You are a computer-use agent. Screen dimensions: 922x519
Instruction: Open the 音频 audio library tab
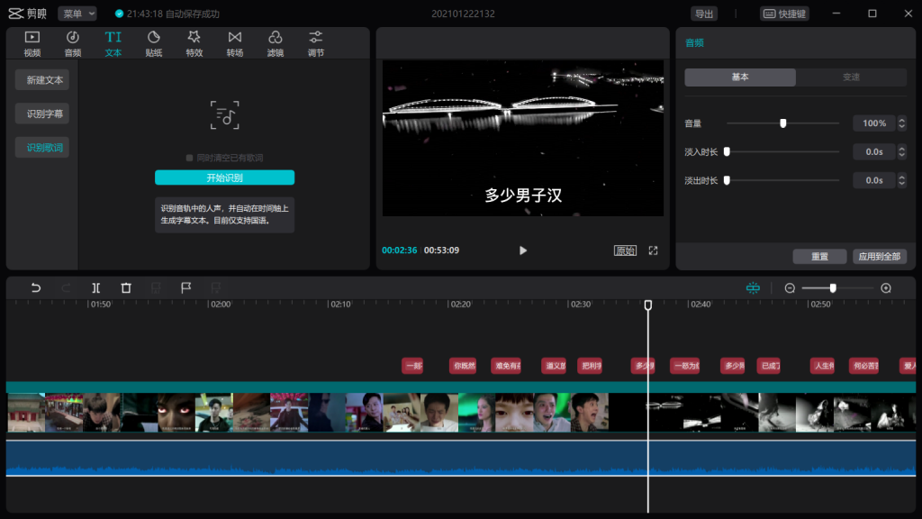[x=72, y=43]
